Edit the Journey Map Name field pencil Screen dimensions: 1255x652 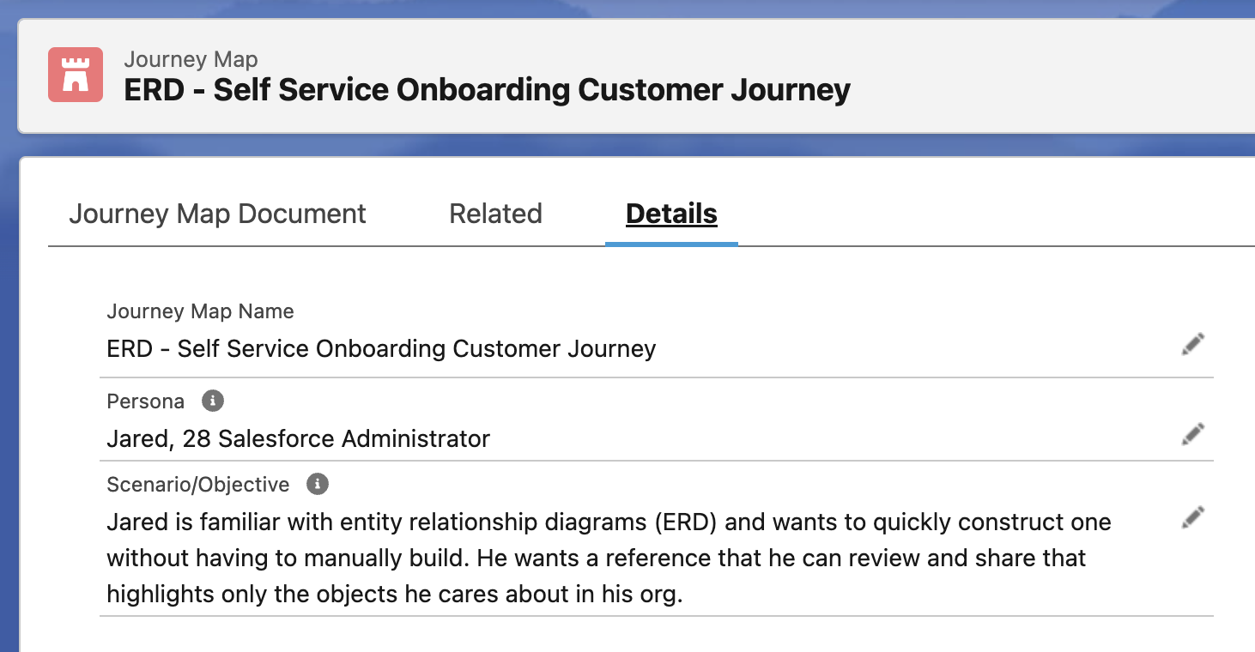(1193, 345)
